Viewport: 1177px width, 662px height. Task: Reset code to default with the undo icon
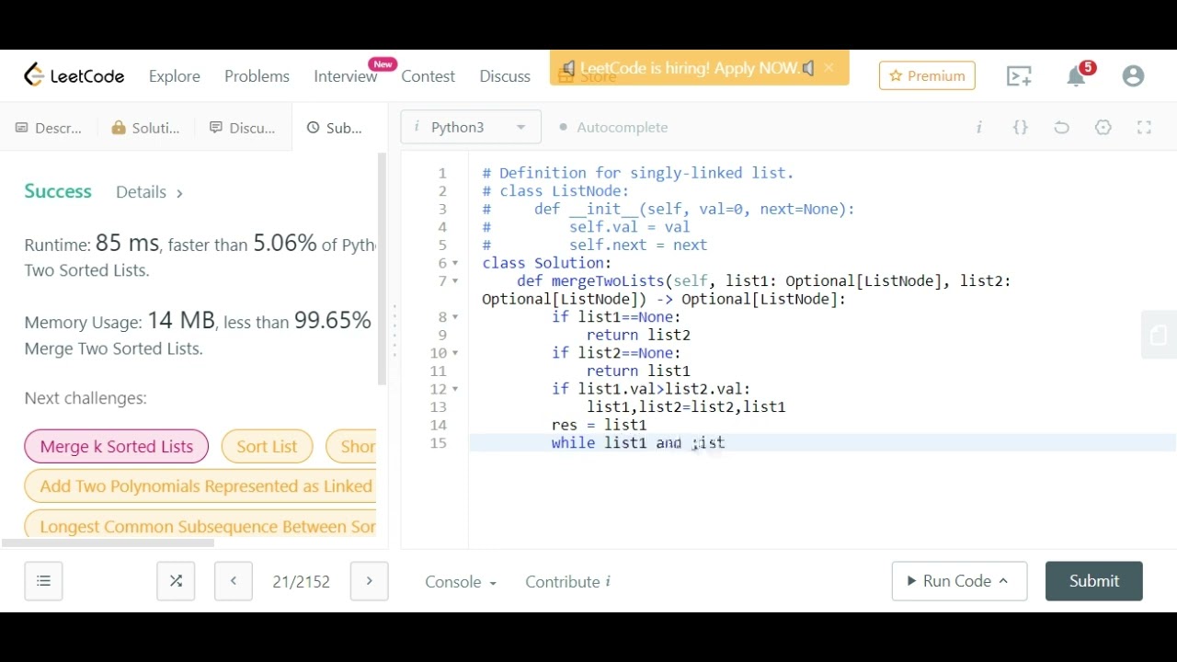tap(1061, 127)
